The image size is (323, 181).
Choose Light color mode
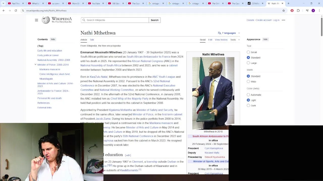pyautogui.click(x=248, y=100)
